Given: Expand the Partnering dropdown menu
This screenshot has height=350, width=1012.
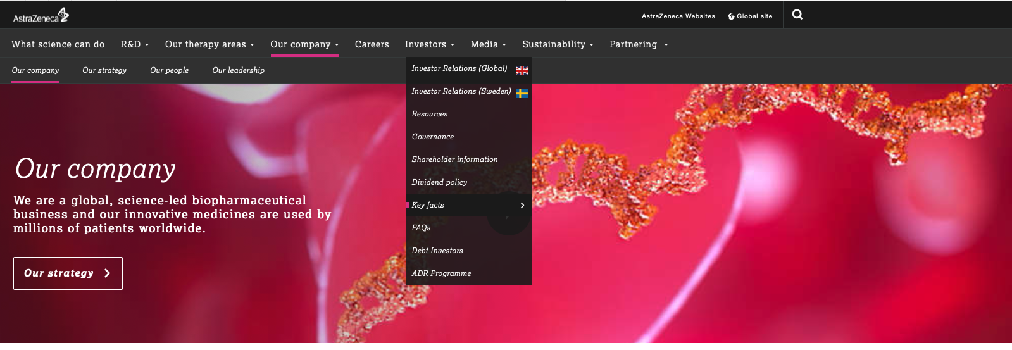Looking at the screenshot, I should pos(639,44).
